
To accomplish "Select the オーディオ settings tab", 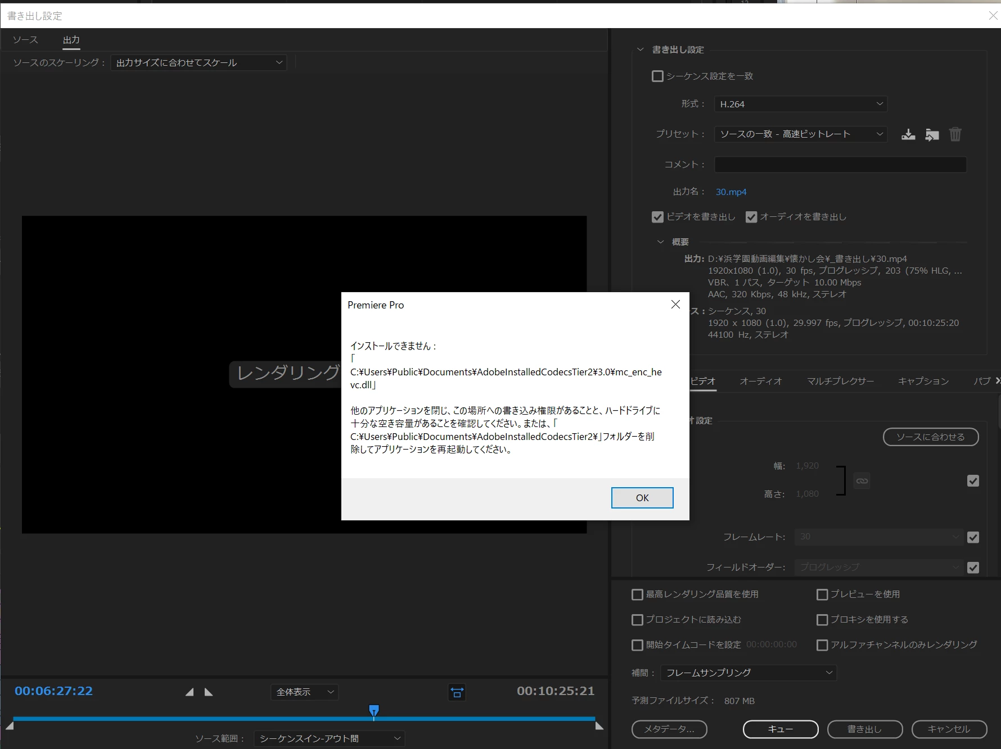I will tap(761, 381).
